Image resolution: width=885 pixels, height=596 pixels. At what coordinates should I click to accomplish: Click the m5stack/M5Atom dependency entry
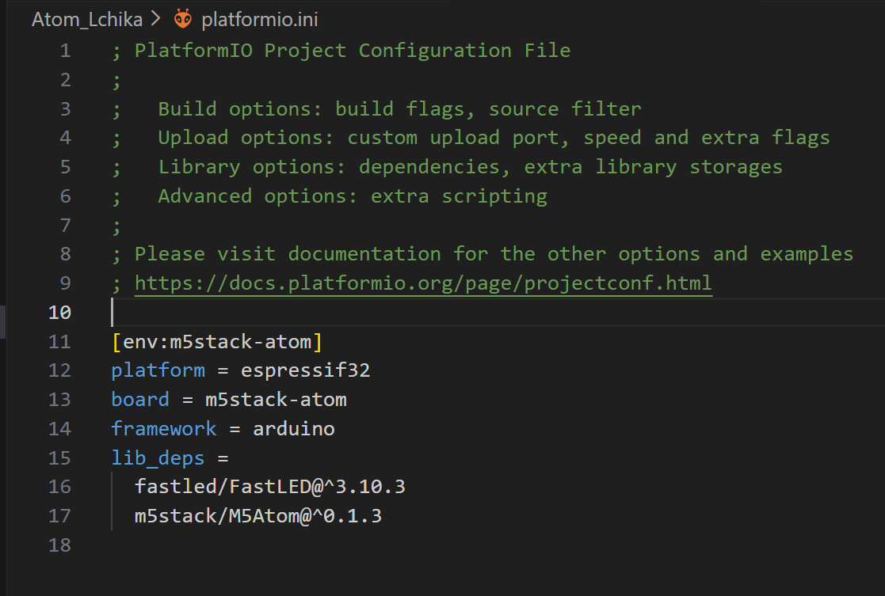(258, 516)
